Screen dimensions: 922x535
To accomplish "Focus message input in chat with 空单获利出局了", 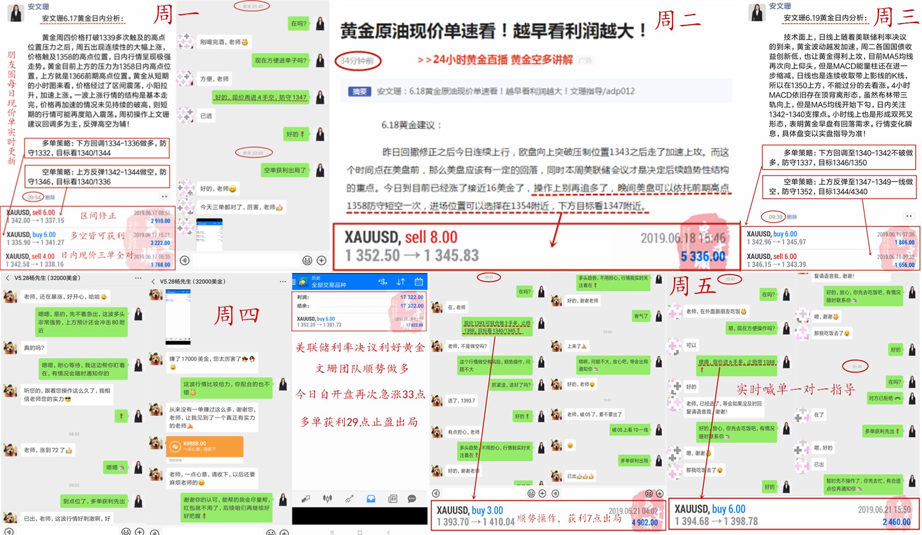I will [x=246, y=261].
